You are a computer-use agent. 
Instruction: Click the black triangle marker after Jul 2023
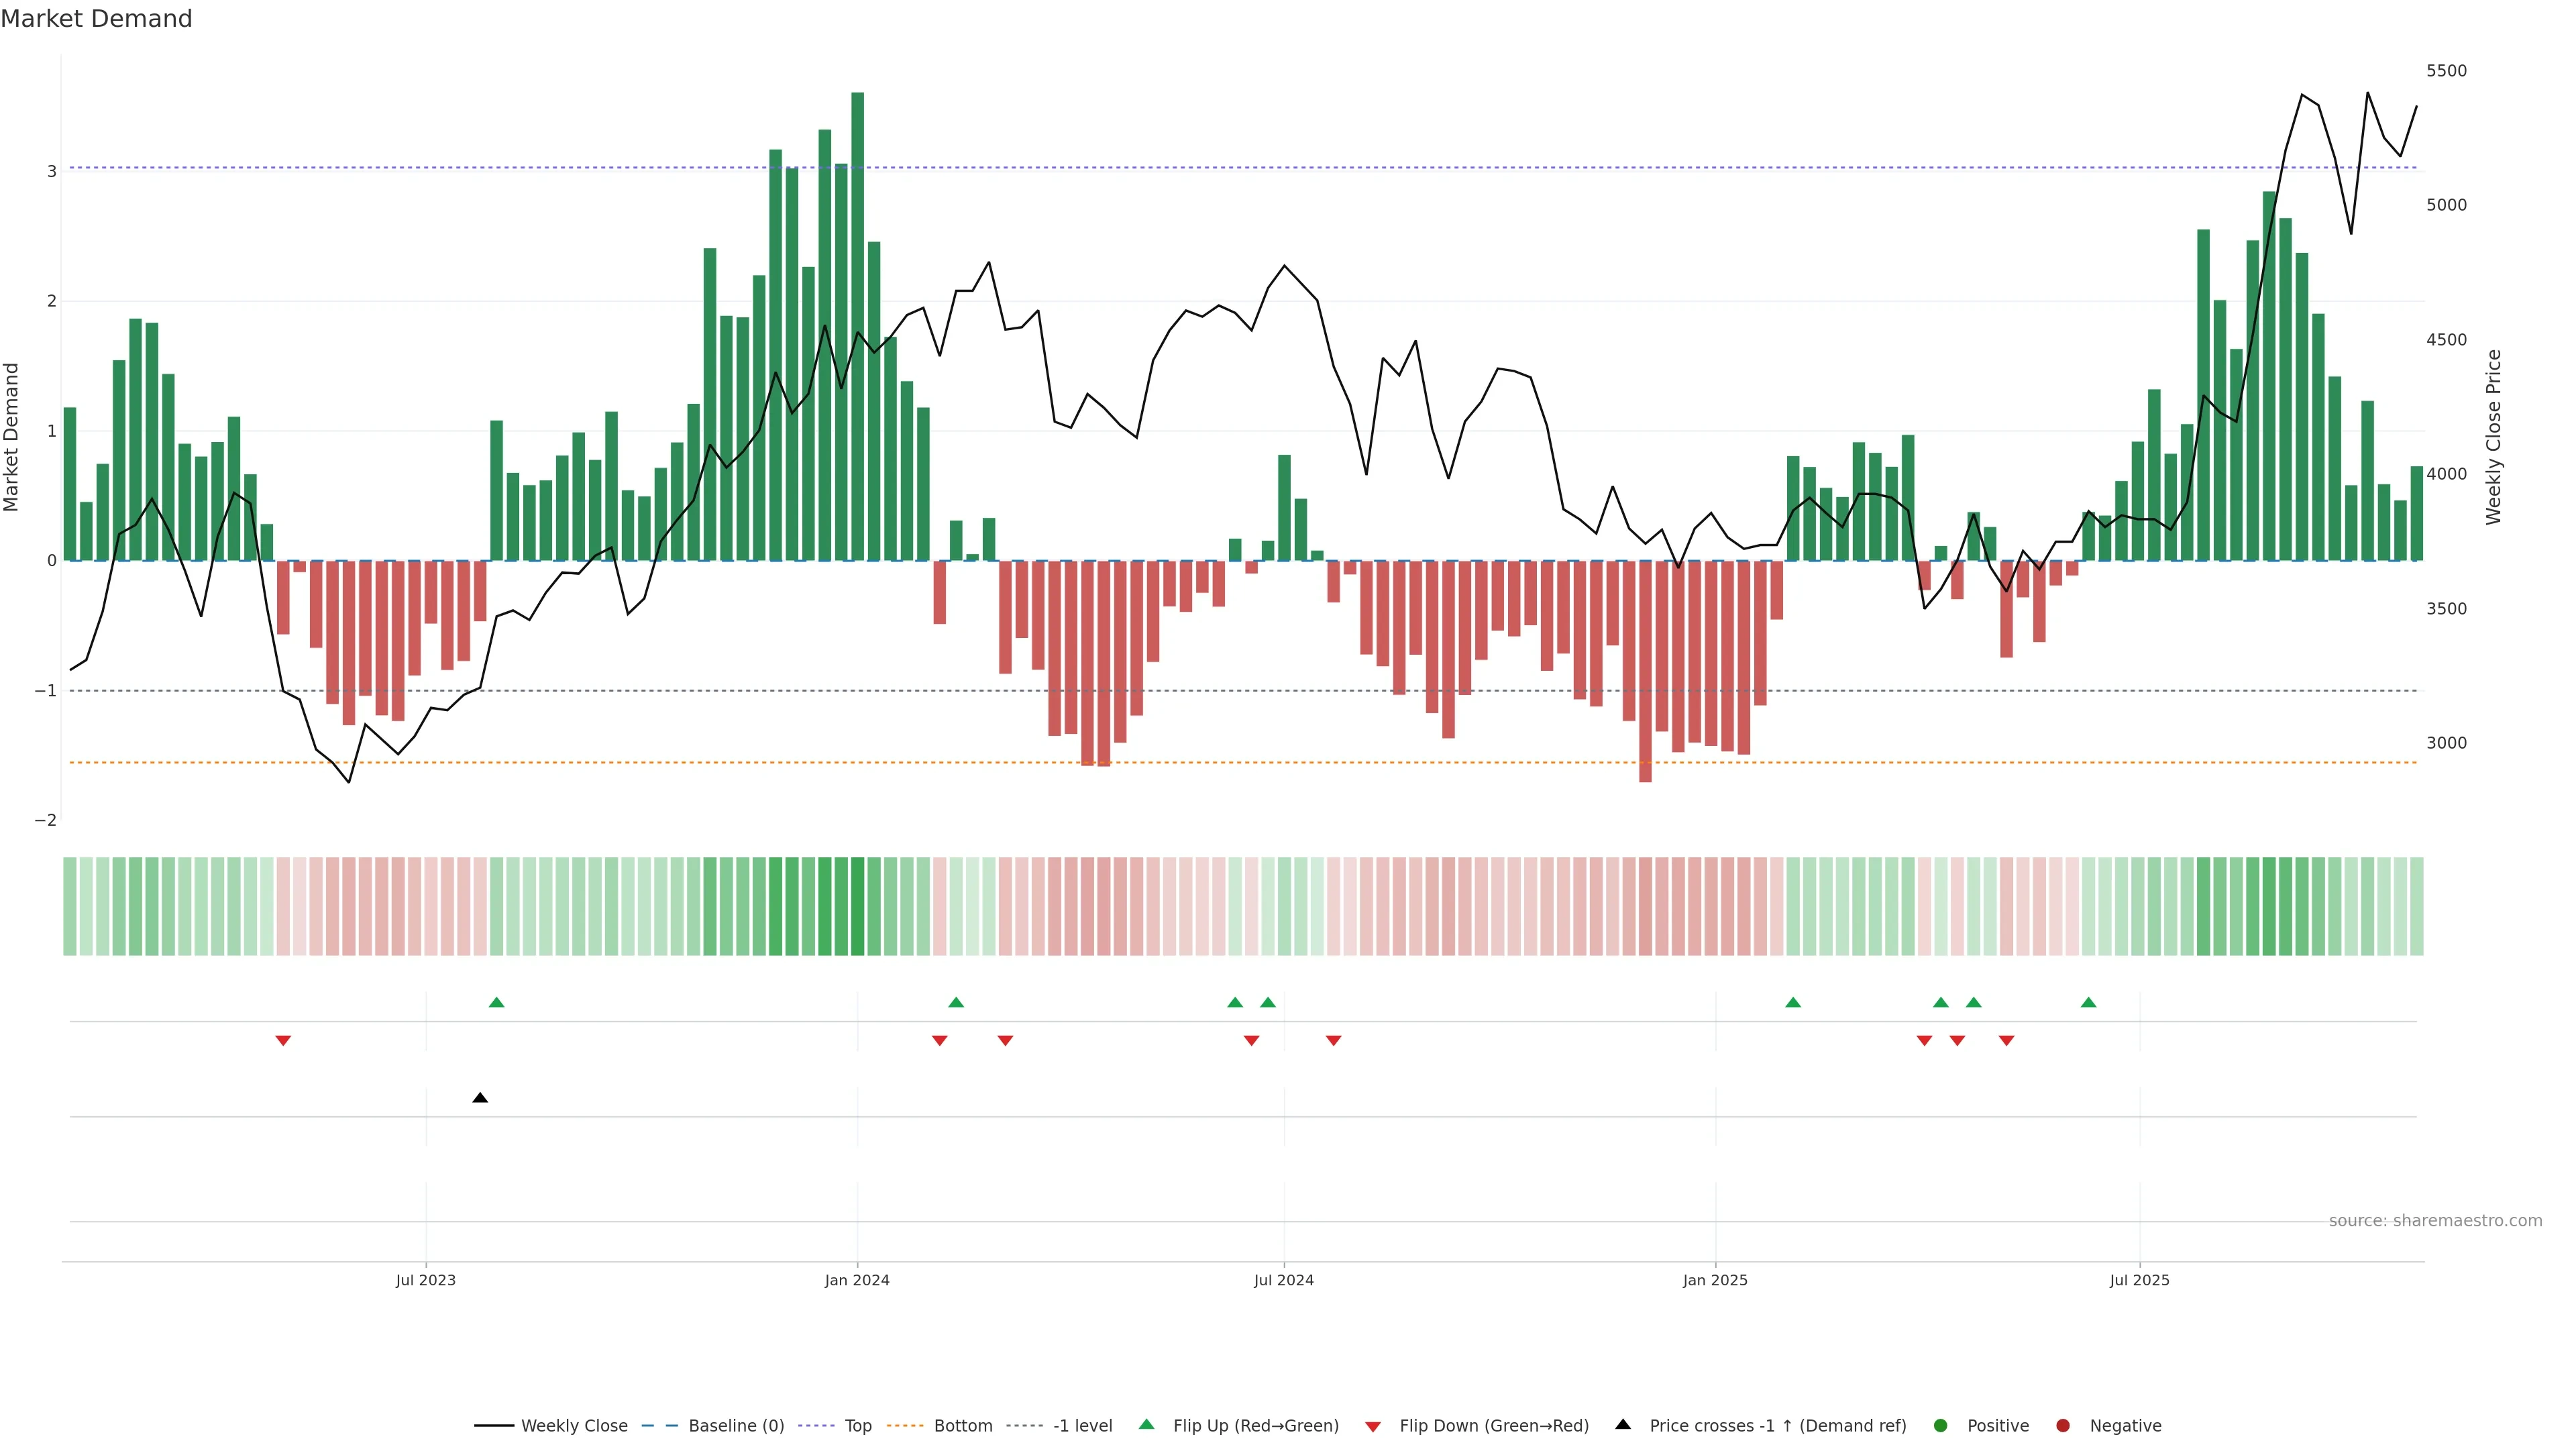pos(480,1098)
